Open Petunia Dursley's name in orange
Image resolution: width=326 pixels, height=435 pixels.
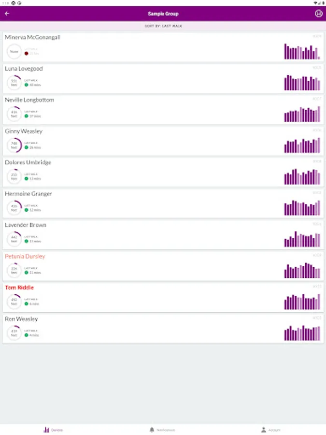(x=25, y=256)
